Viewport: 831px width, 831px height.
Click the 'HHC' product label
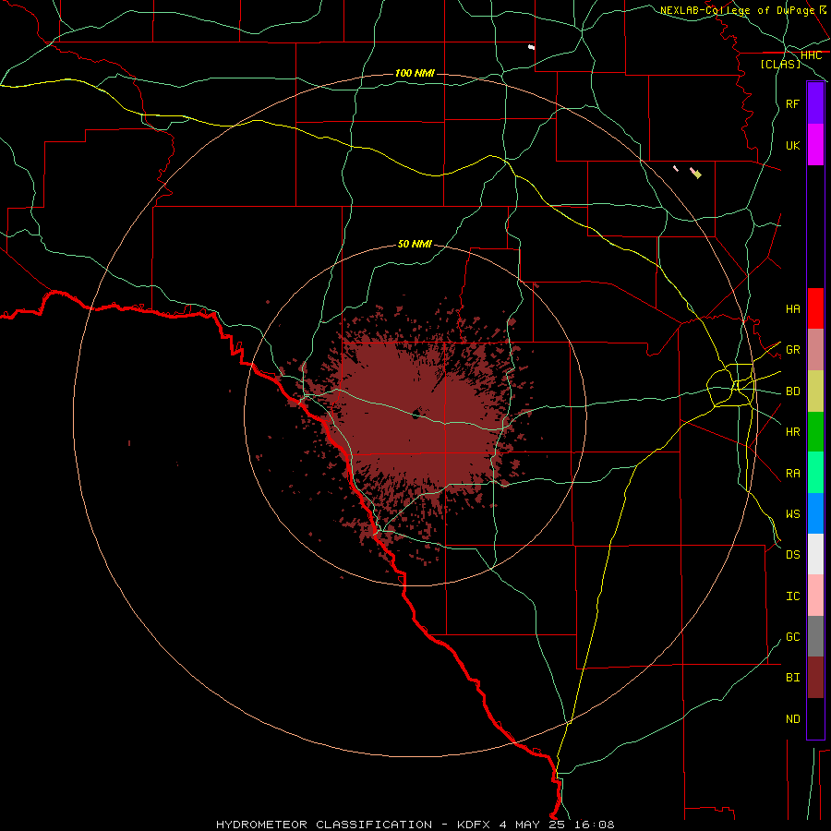pyautogui.click(x=811, y=55)
